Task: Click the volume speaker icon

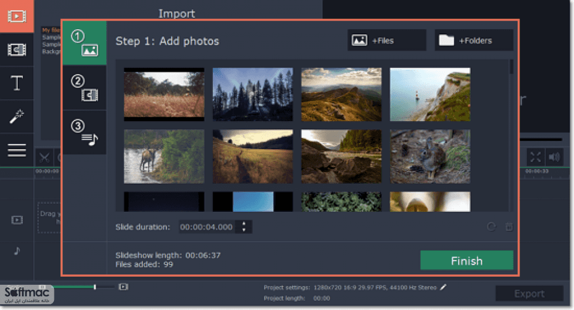Action: click(x=554, y=157)
